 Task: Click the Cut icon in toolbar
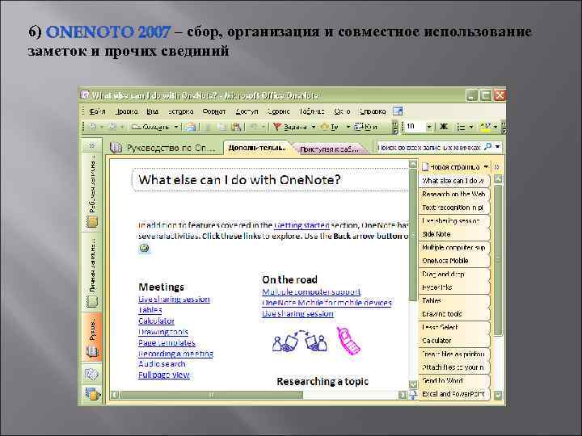coord(209,127)
